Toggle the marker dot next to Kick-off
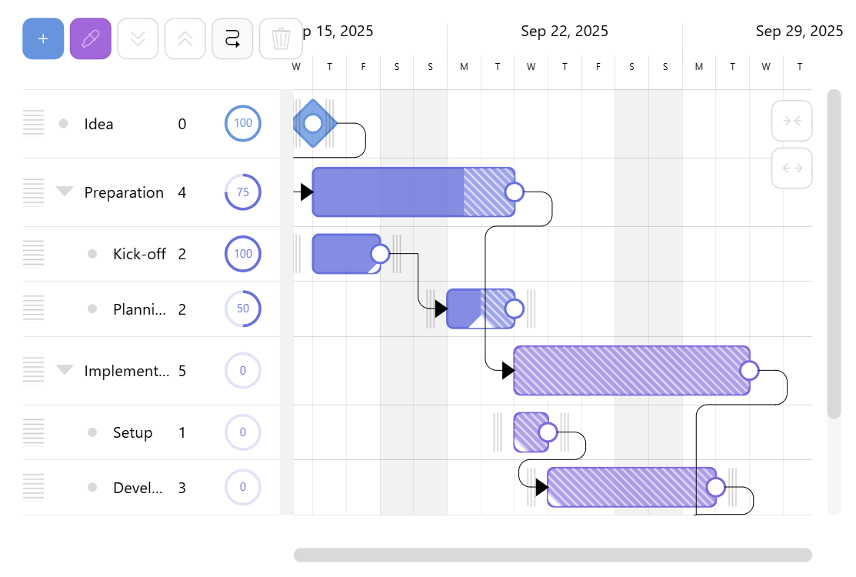The width and height of the screenshot is (856, 577). (x=92, y=253)
